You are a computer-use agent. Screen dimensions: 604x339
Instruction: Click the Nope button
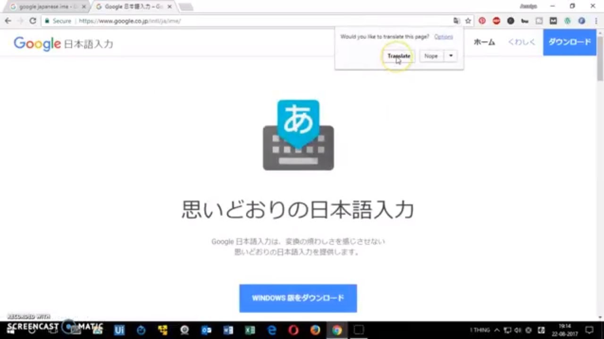coord(431,56)
